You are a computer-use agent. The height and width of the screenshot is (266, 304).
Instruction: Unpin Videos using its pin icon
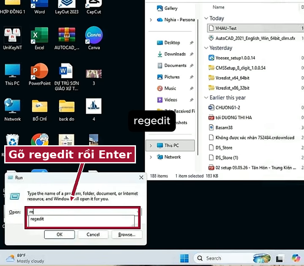[x=192, y=100]
